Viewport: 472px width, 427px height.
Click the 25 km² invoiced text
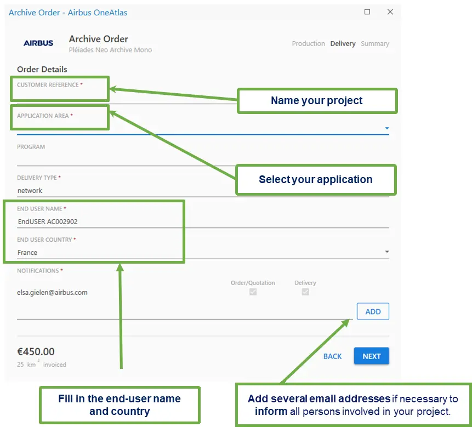(42, 364)
